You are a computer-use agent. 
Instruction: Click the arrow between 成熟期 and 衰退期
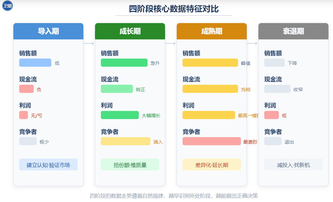click(252, 43)
